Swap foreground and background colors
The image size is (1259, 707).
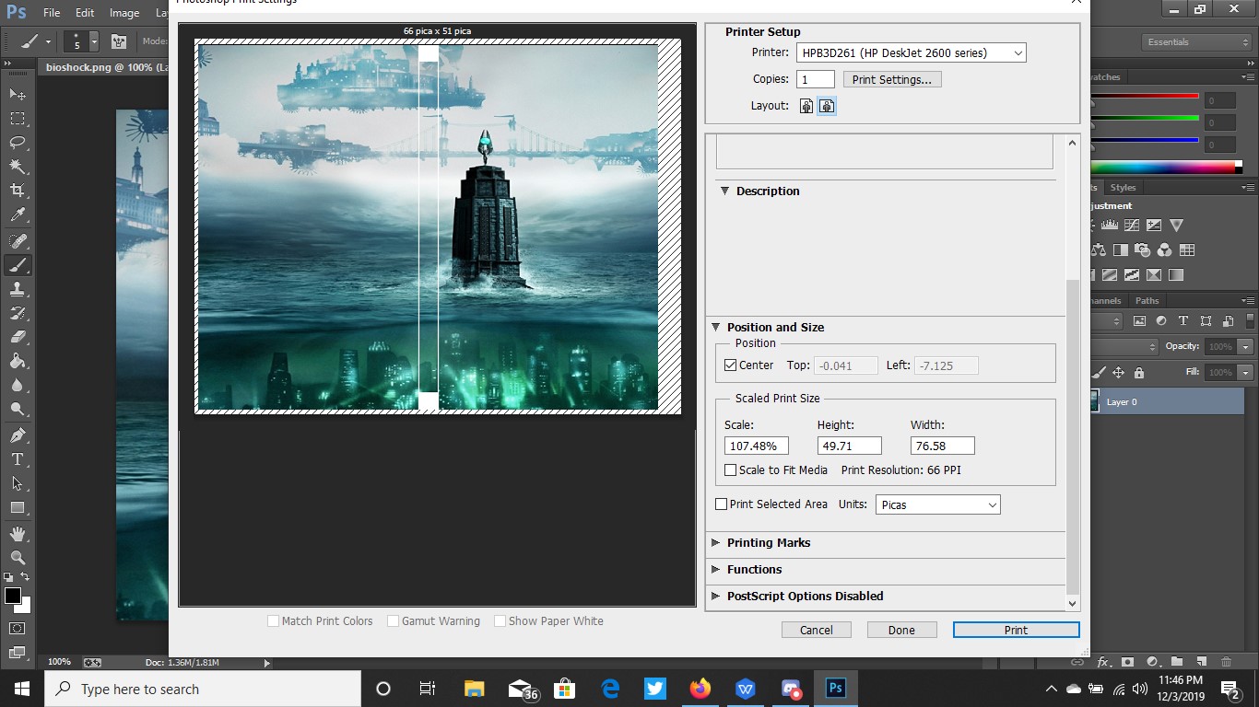pyautogui.click(x=26, y=577)
